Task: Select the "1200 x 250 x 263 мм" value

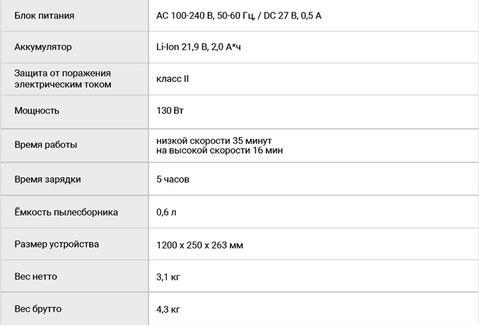Action: pos(199,245)
